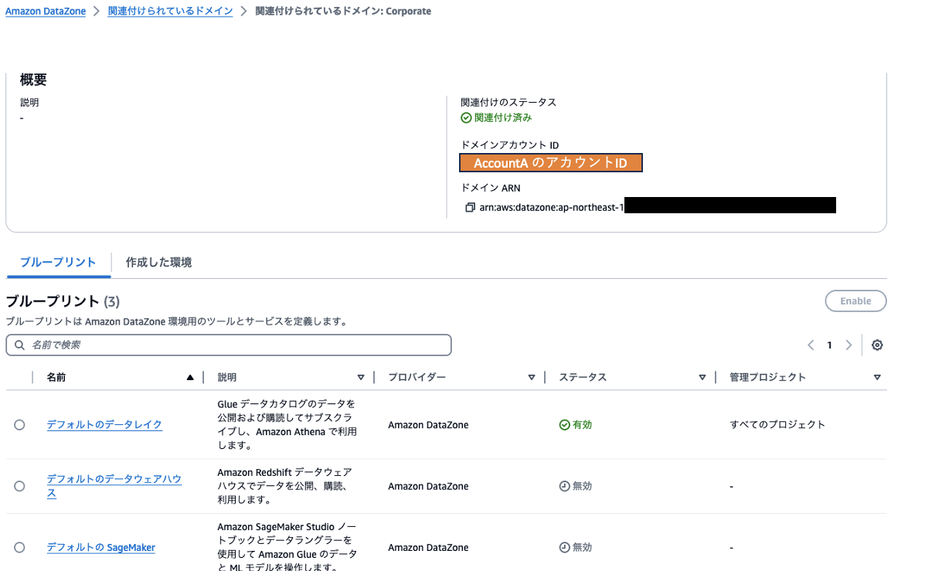Select the デフォルトのデータウェアハウス radio button
The height and width of the screenshot is (571, 925).
[19, 486]
